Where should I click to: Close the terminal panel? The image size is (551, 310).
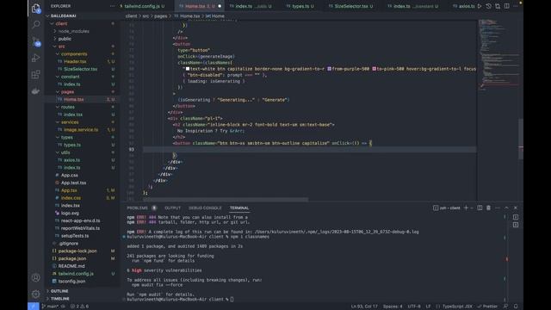click(x=516, y=208)
